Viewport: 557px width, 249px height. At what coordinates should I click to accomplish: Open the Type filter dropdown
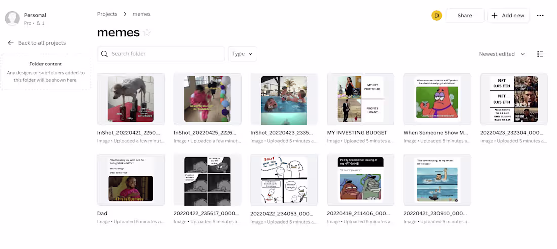point(242,54)
